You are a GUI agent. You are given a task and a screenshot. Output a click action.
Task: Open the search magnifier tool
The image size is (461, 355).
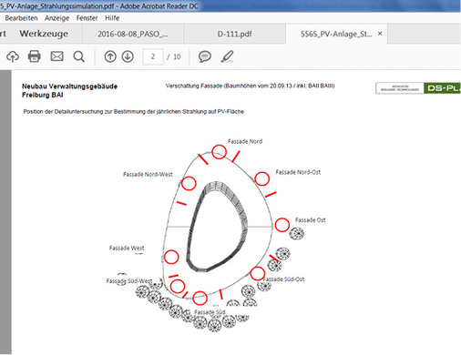(79, 56)
